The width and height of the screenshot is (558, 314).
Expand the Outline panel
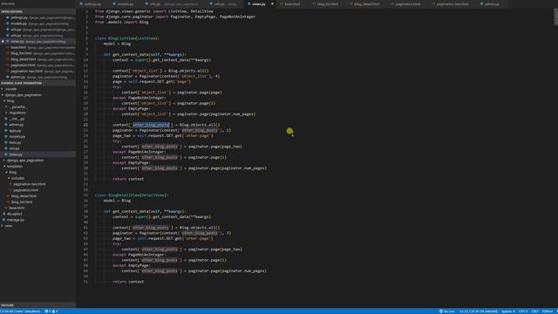tap(37, 305)
